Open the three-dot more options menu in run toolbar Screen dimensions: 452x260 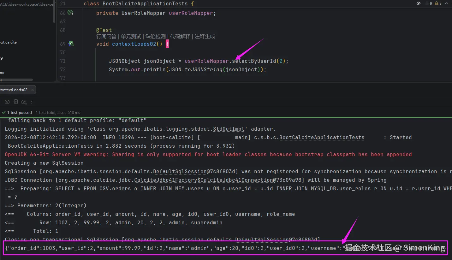tap(32, 102)
